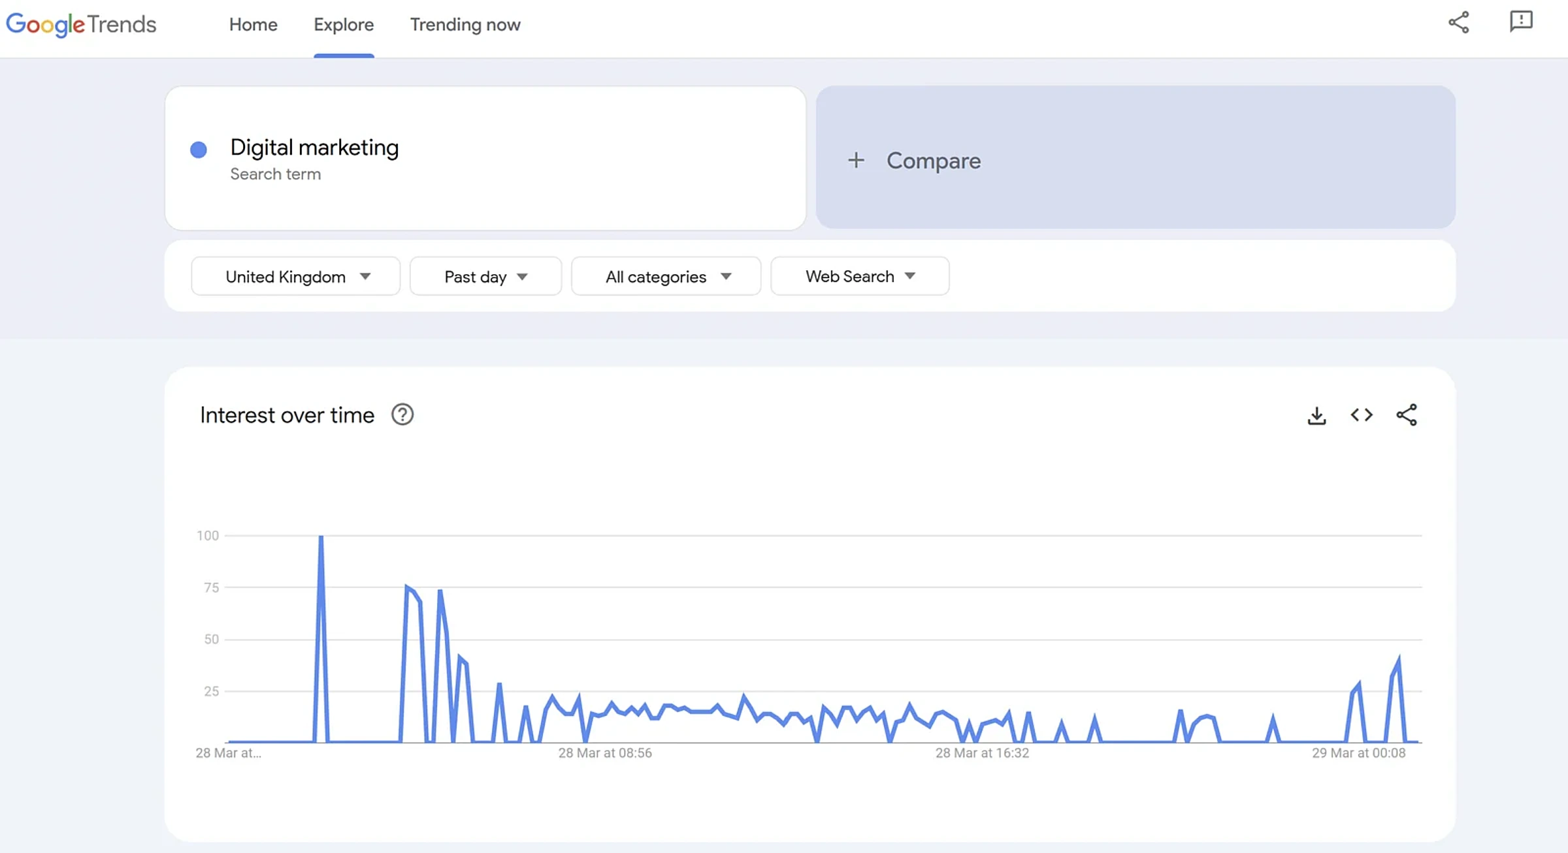Open the send feedback icon
The image size is (1568, 853).
coord(1521,22)
